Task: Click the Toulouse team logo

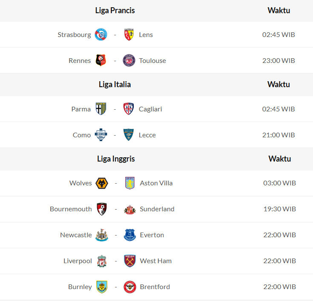Action: [x=129, y=60]
